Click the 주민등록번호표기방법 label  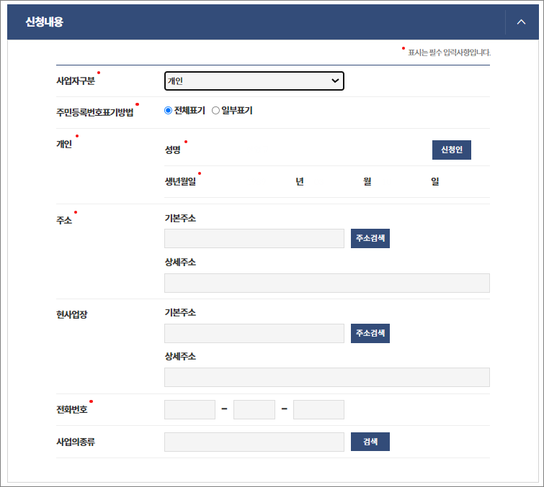pyautogui.click(x=94, y=112)
